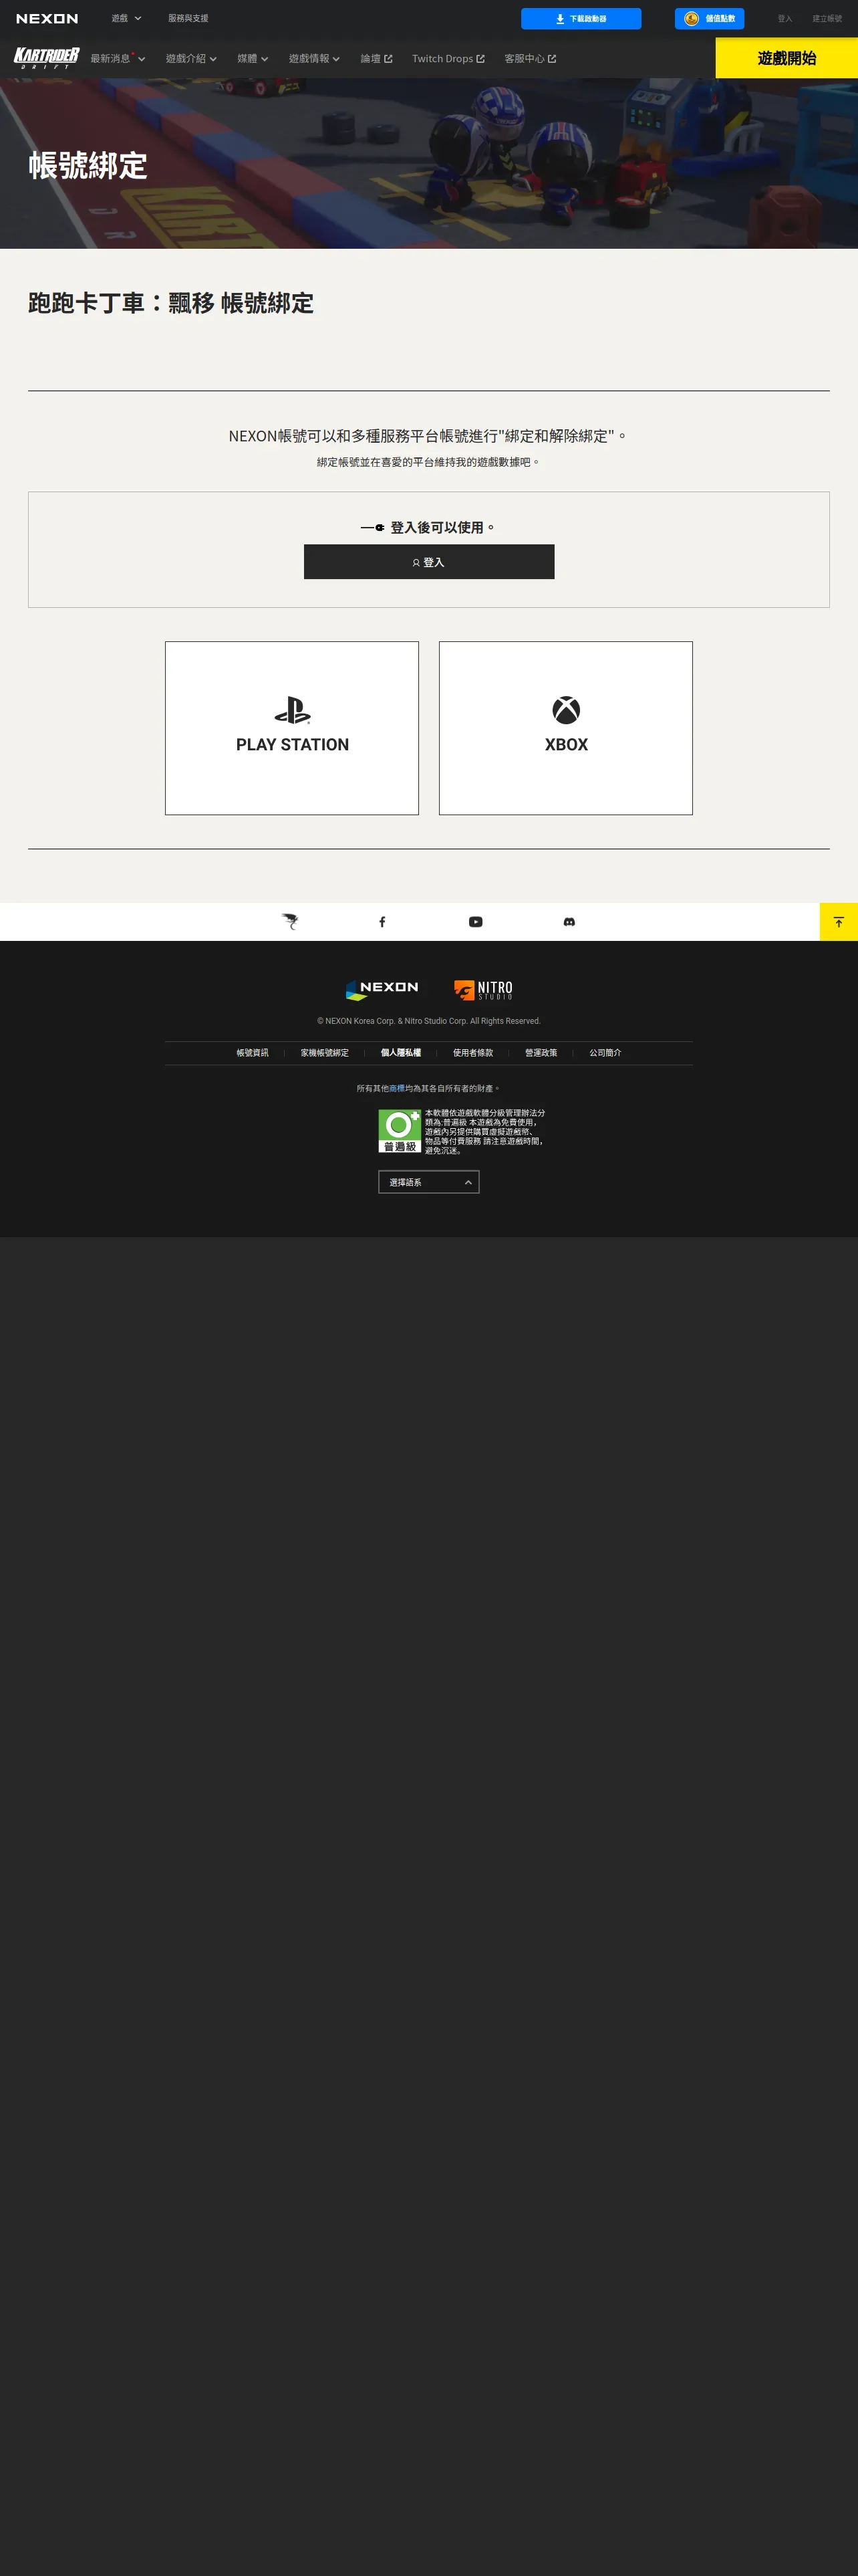Open 服務與支援 in the top bar
The image size is (858, 2576).
188,19
